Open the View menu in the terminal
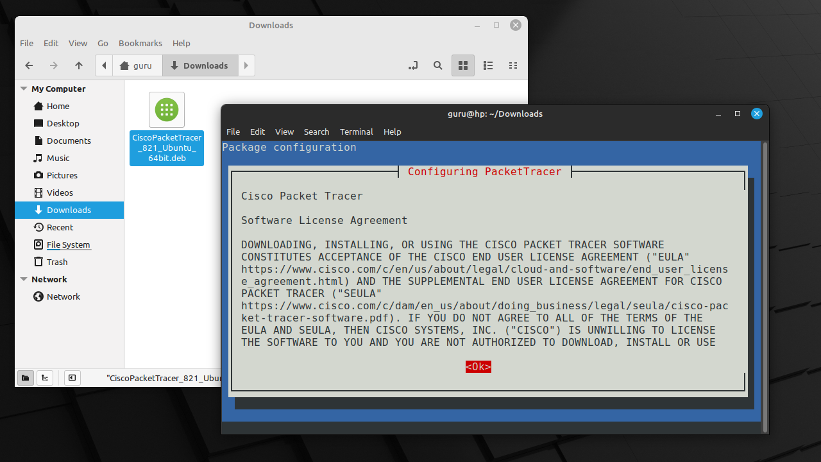The width and height of the screenshot is (821, 462). click(284, 132)
